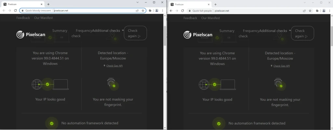Screen dimensions: 333x130
Task: View site security lock info in left window
Action: tap(22, 10)
